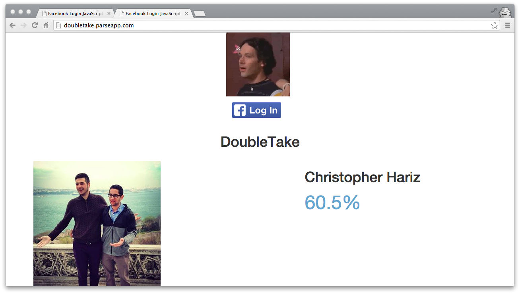Select the Christopher Hariz name heading
The image size is (520, 294).
(x=362, y=177)
